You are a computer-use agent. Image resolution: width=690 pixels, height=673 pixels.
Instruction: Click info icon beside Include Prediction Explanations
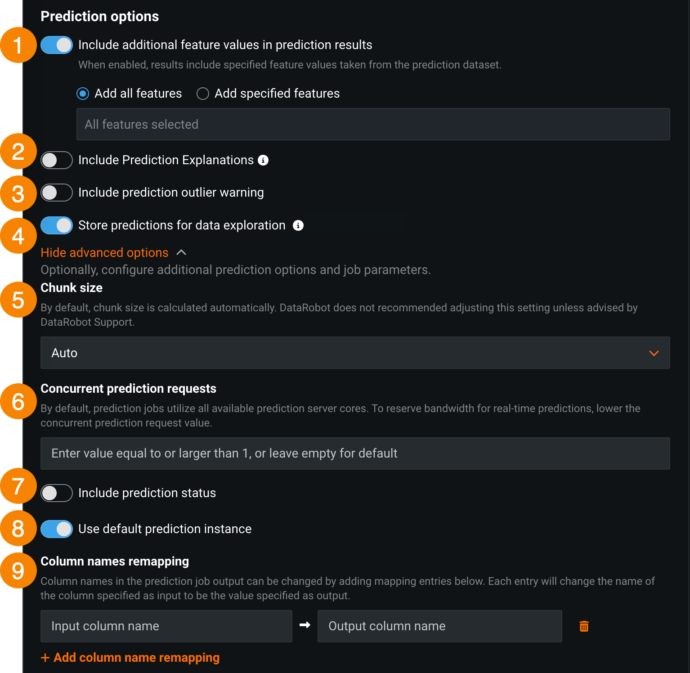263,160
